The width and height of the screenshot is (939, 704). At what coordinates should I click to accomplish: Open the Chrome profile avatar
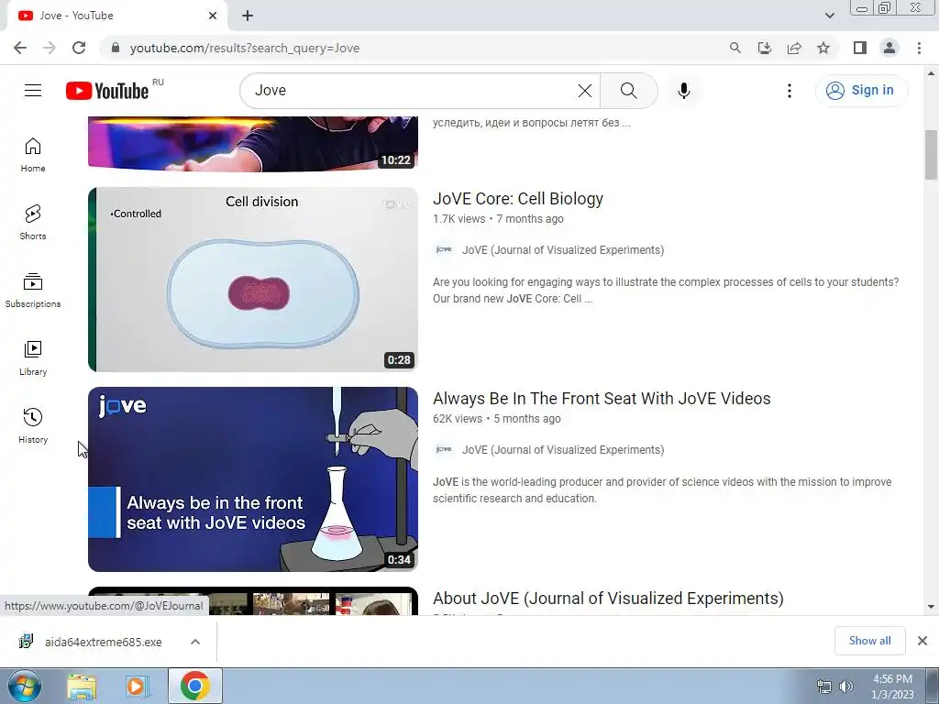coord(889,48)
